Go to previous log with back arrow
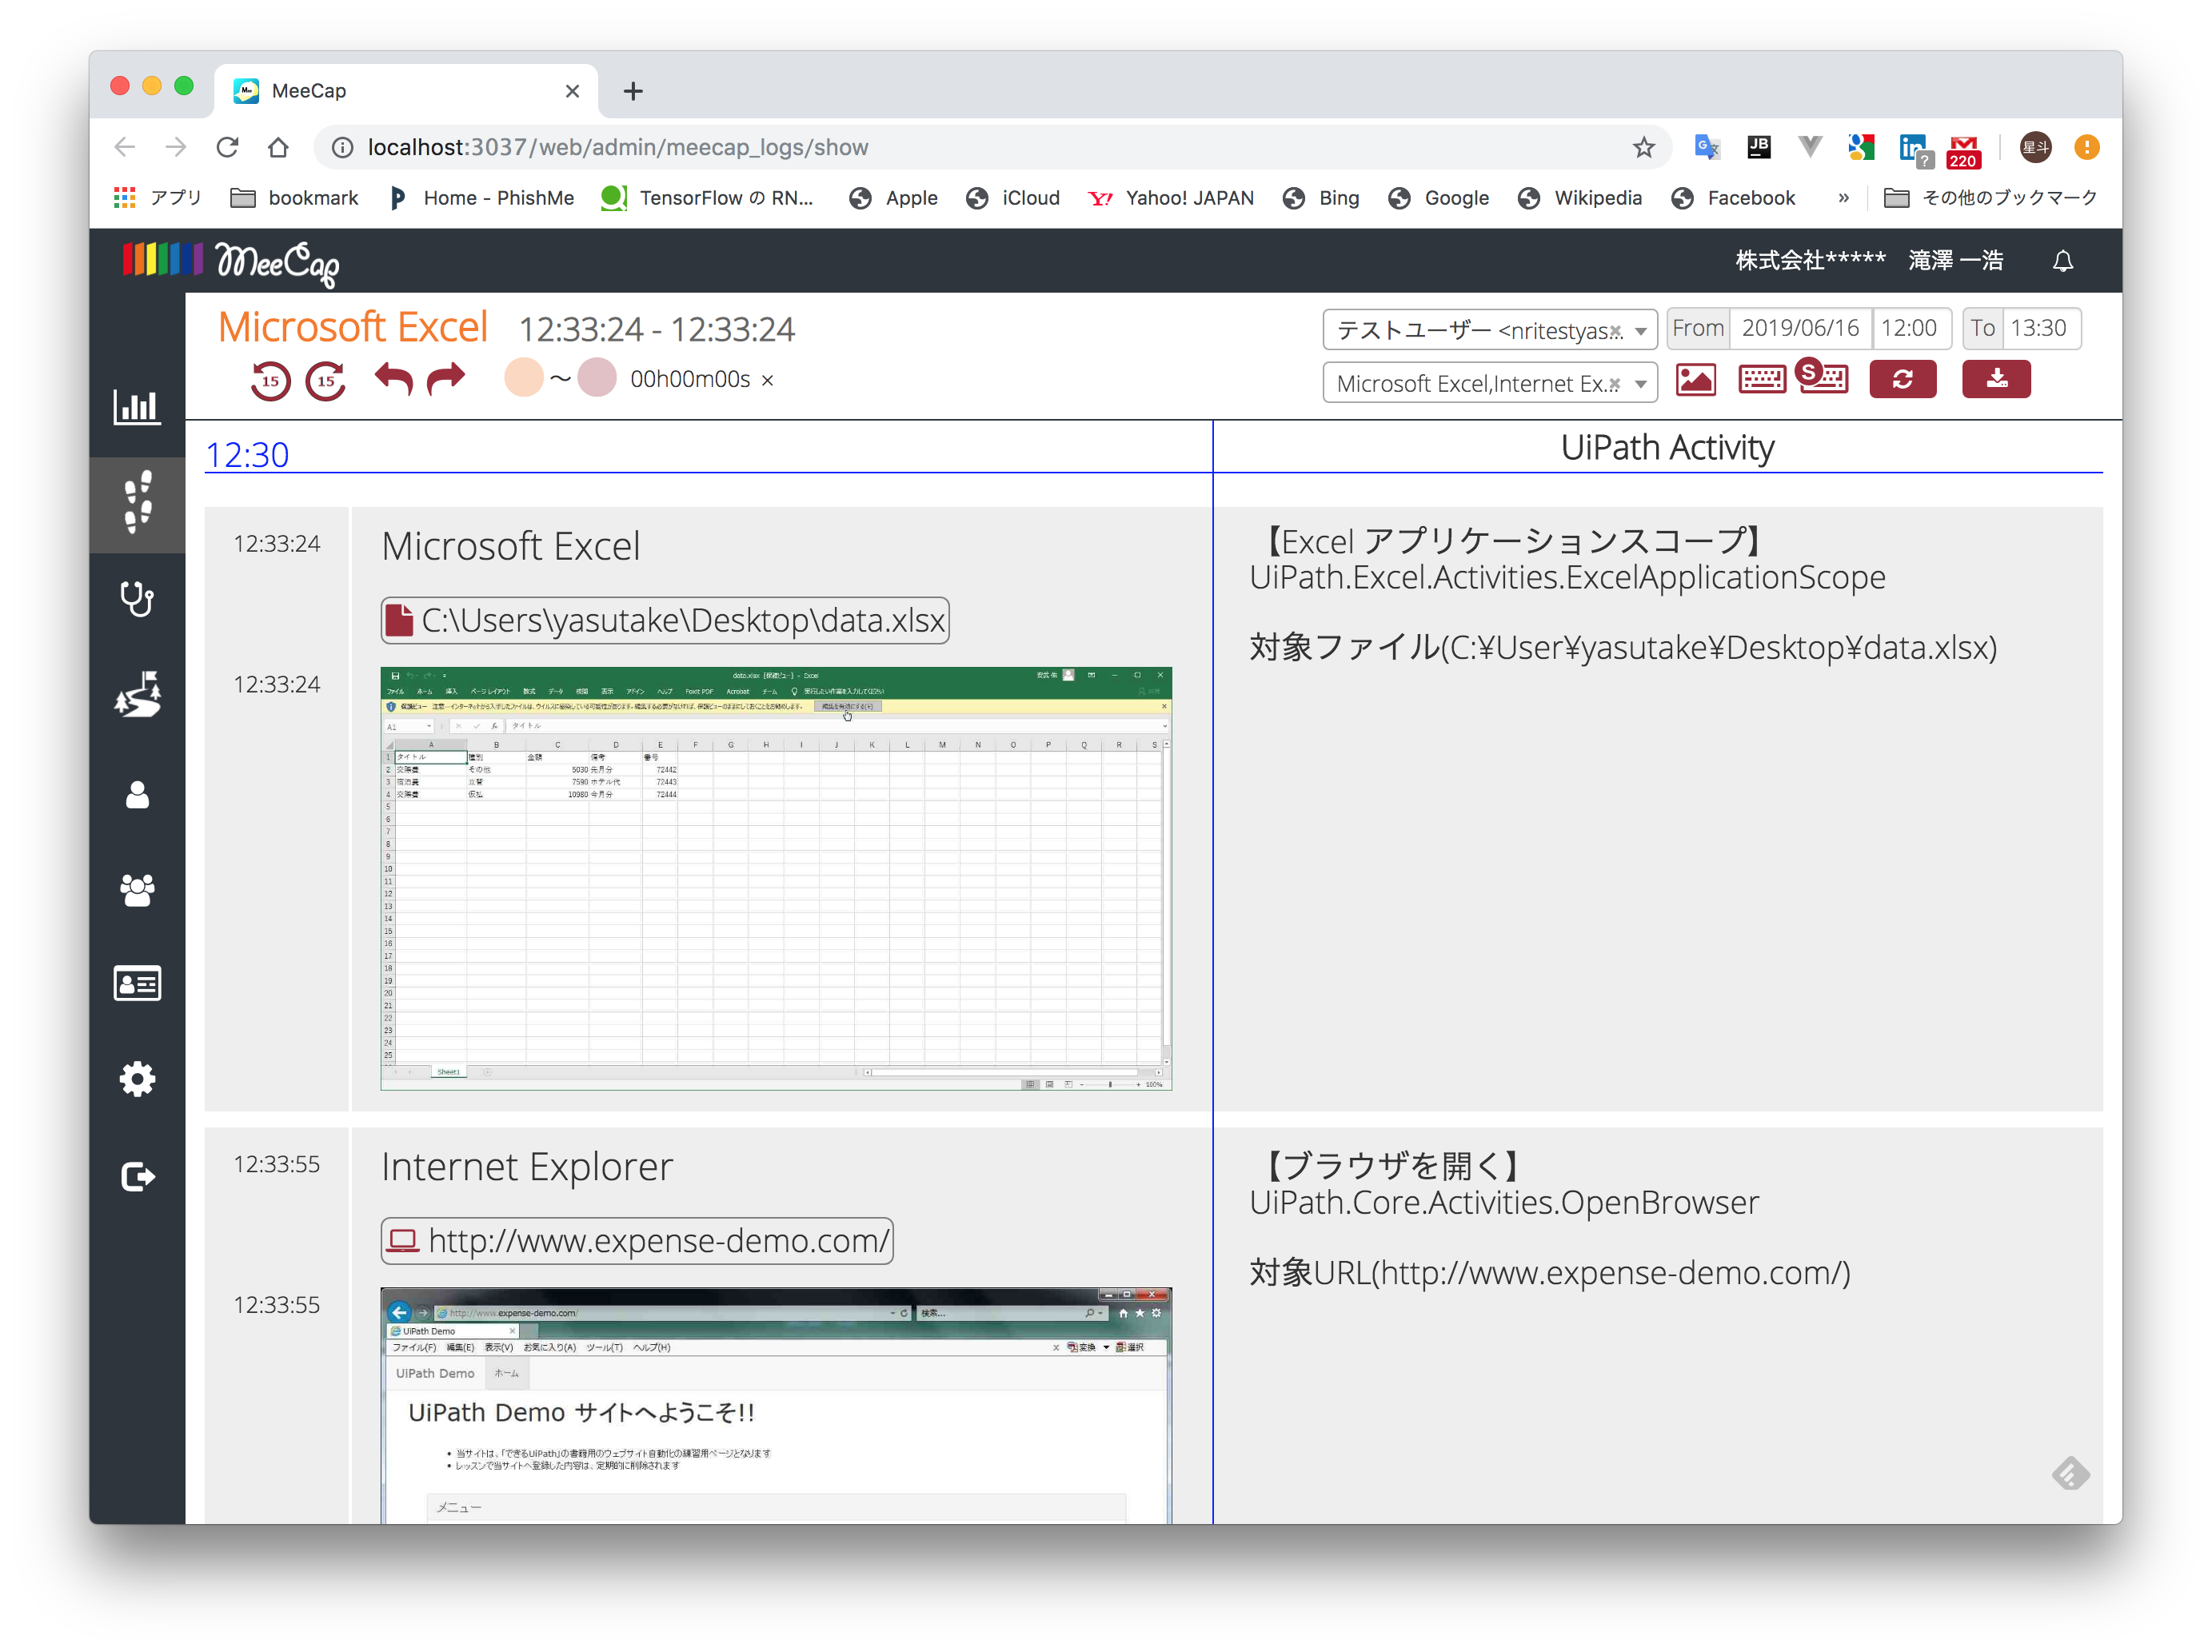 393,378
